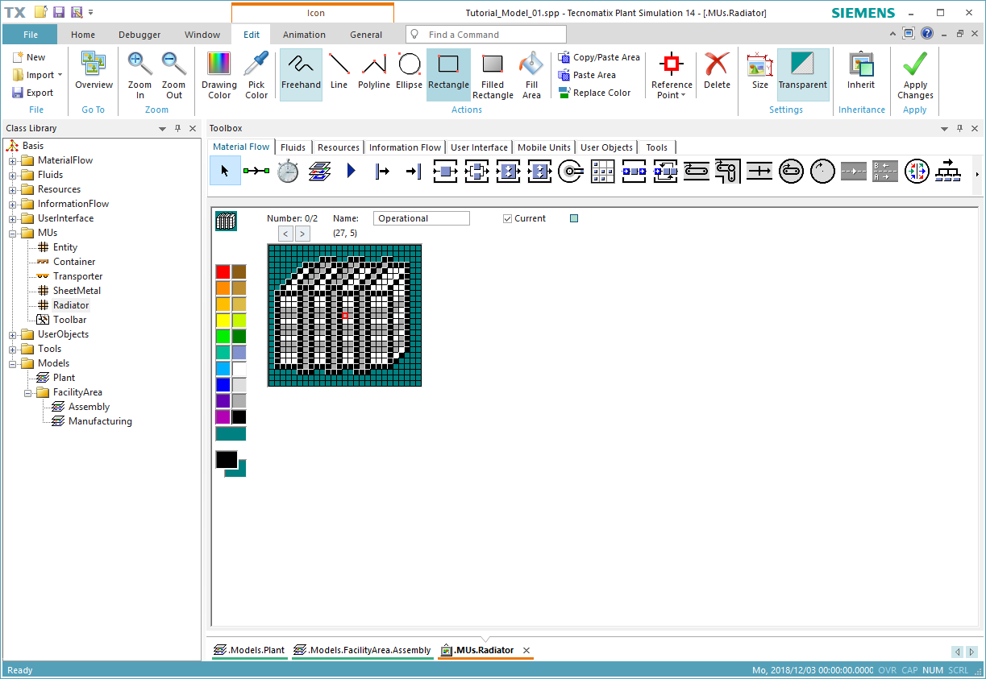Pick the Source tool in the toolbox
The height and width of the screenshot is (679, 986).
click(382, 170)
